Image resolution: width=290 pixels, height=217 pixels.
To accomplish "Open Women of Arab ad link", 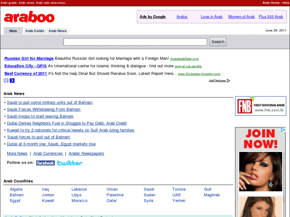I will [x=241, y=17].
